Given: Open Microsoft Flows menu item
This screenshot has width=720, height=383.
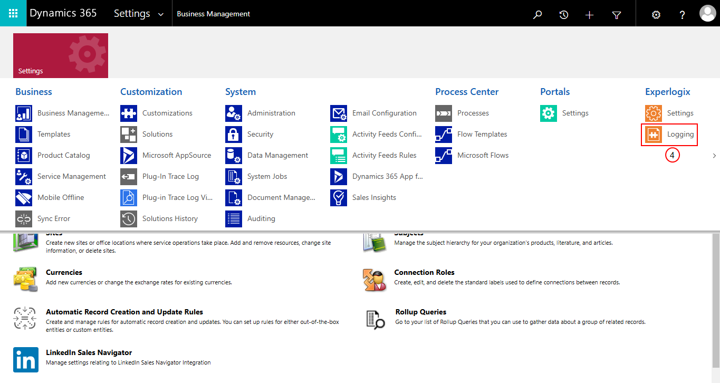Looking at the screenshot, I should [483, 155].
